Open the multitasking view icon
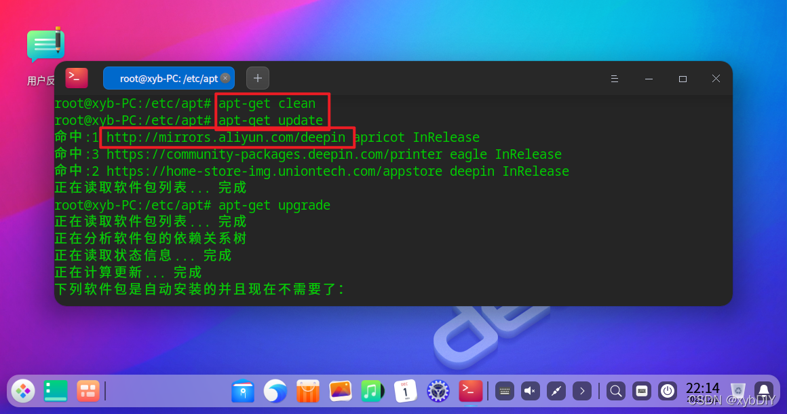Screen dimensions: 787x414 pyautogui.click(x=88, y=391)
